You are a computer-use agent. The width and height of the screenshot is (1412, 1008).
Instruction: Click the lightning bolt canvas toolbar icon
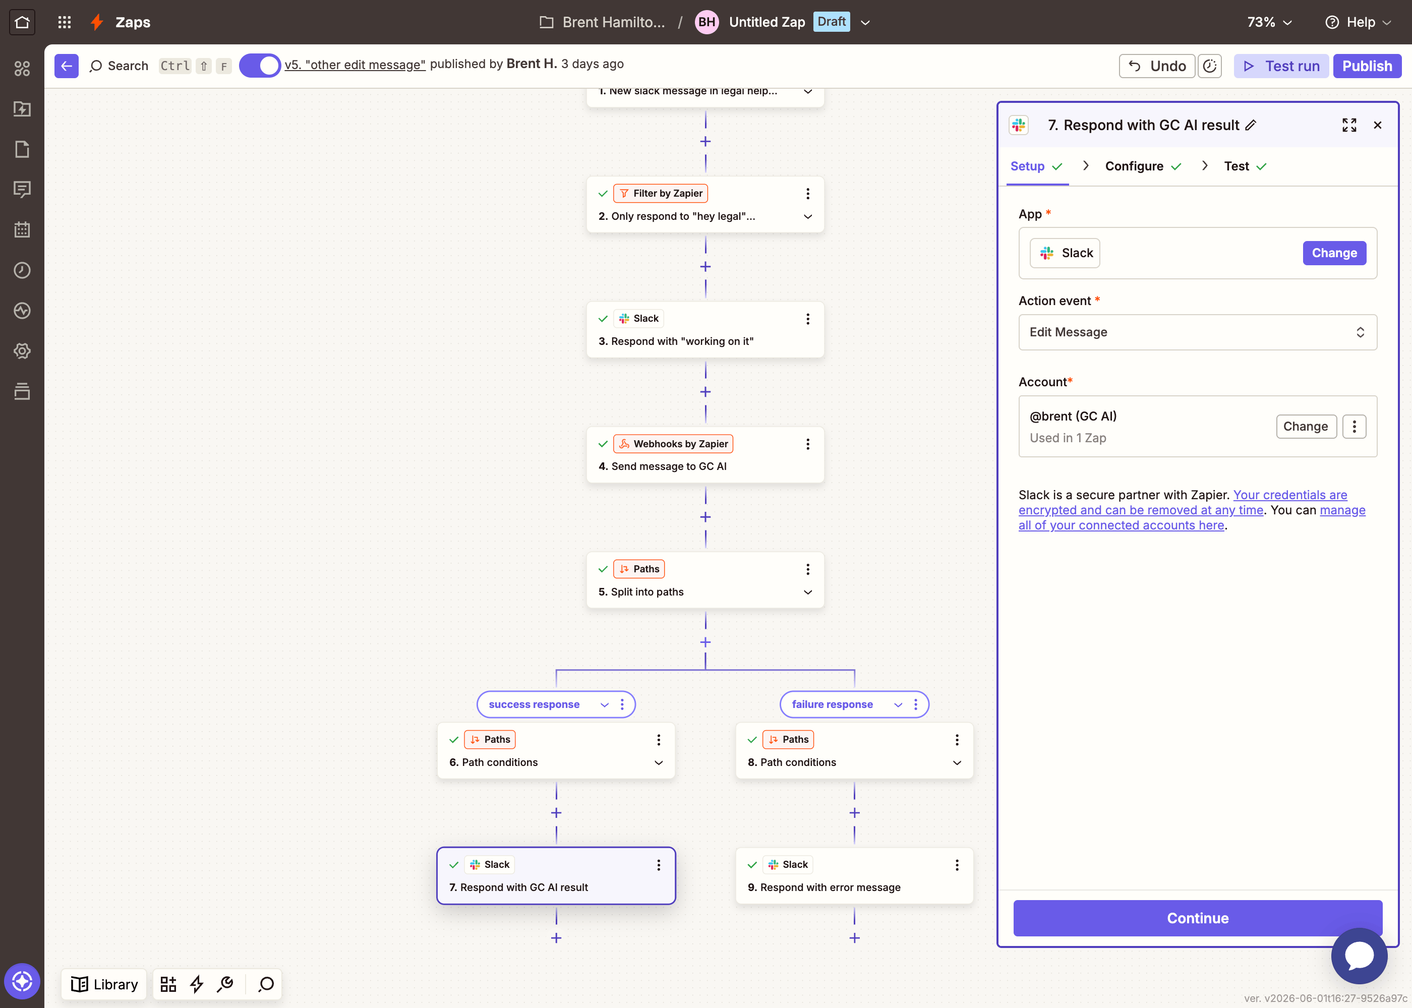(197, 984)
